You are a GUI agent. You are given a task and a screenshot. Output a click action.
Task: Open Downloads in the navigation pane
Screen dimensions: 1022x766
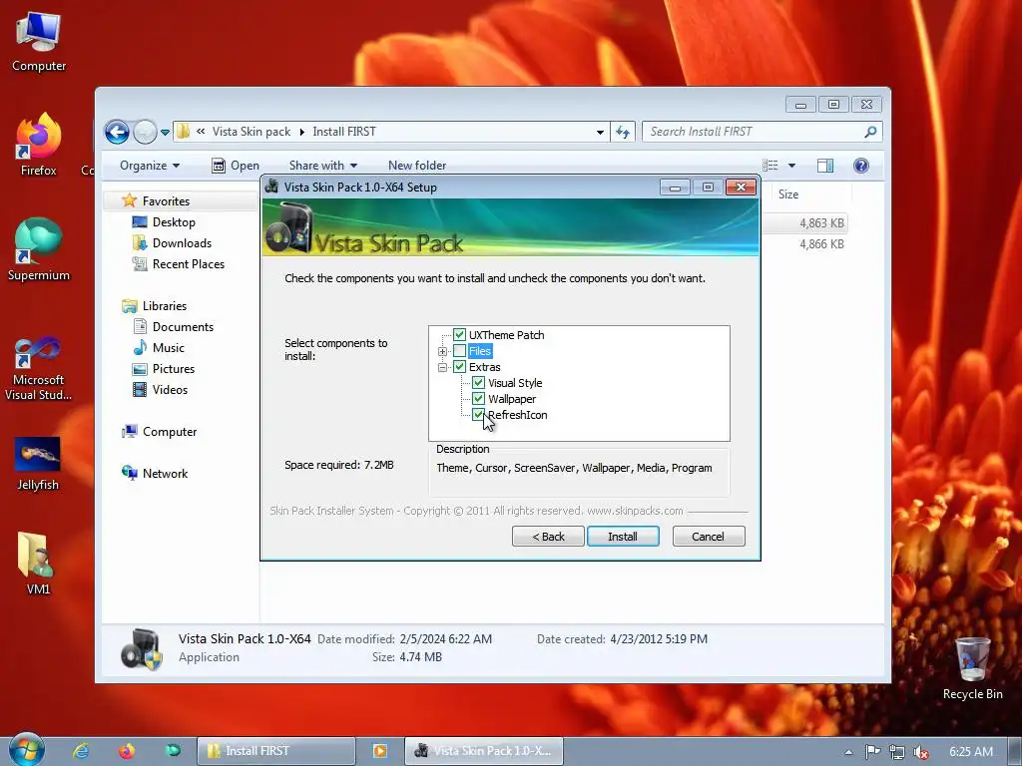[x=182, y=243]
